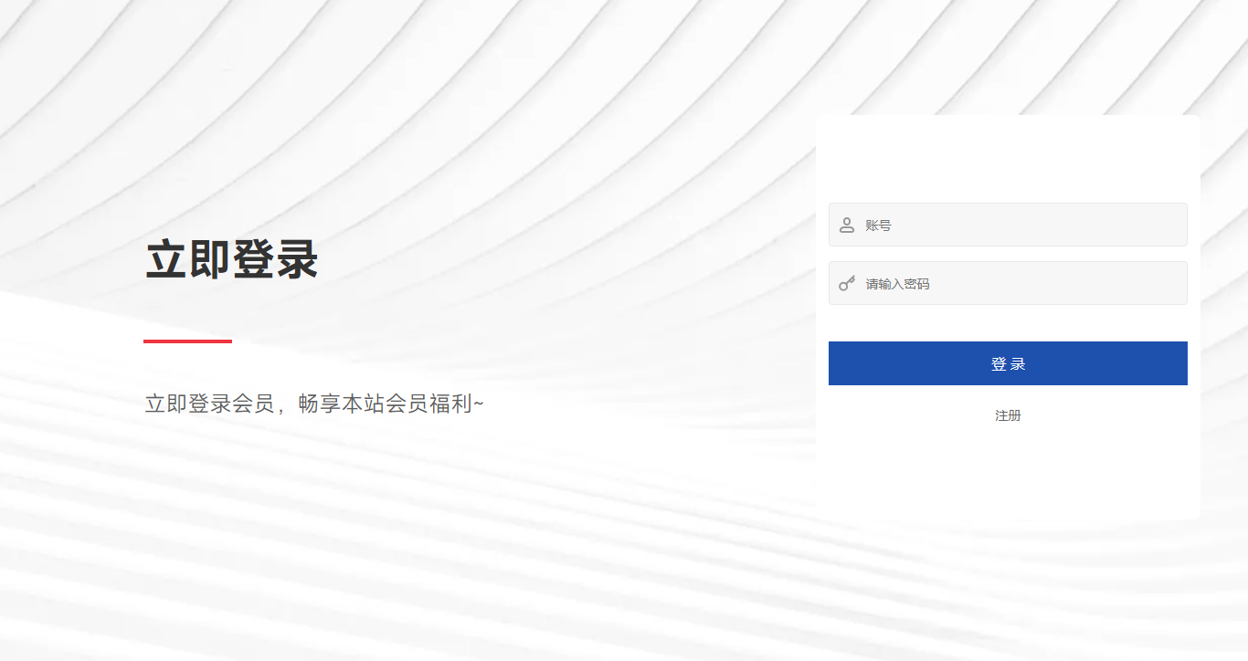Click the blue 登录 login button

[x=1008, y=363]
